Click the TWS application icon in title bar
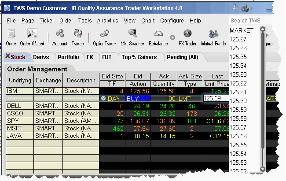The image size is (286, 181). [x=7, y=8]
